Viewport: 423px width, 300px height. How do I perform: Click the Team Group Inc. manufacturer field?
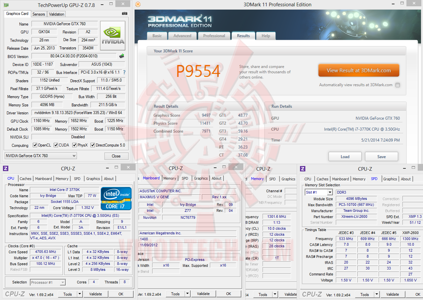pyautogui.click(x=356, y=210)
